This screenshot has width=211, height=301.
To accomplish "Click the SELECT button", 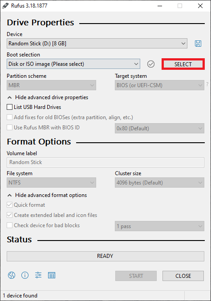I will [183, 64].
